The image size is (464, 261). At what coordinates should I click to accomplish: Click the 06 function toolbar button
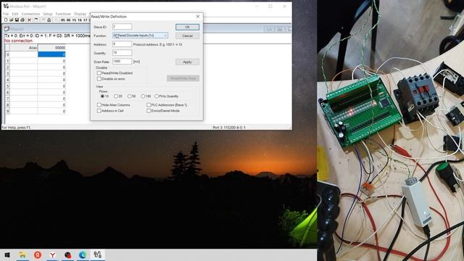pos(68,20)
